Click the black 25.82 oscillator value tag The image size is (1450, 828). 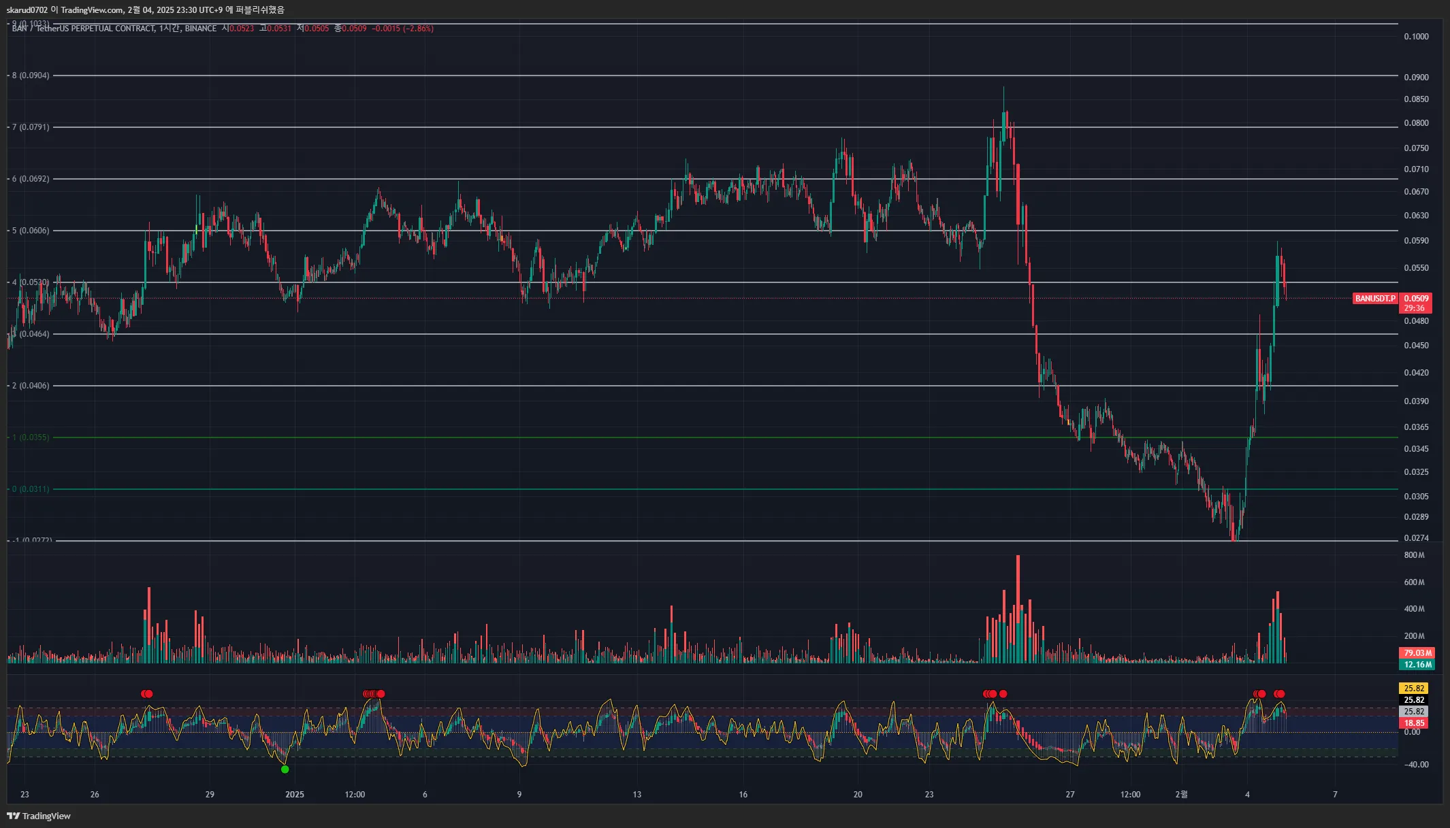[x=1413, y=700]
